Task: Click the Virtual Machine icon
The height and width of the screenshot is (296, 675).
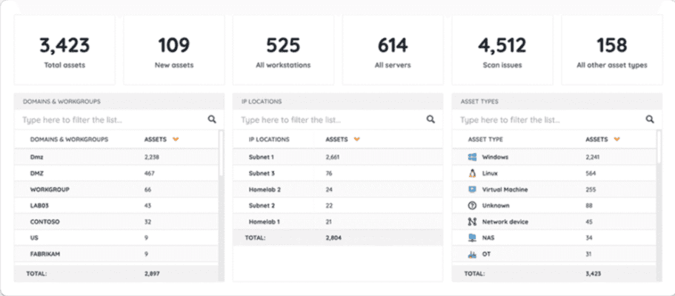Action: pyautogui.click(x=472, y=189)
